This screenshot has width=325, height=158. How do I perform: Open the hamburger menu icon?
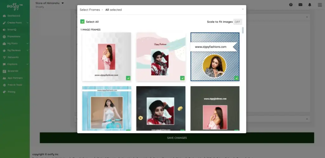tap(320, 5)
